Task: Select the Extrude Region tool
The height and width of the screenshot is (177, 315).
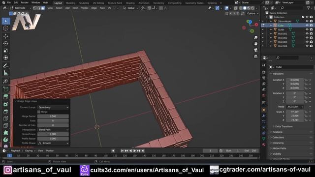Action: tap(6, 97)
